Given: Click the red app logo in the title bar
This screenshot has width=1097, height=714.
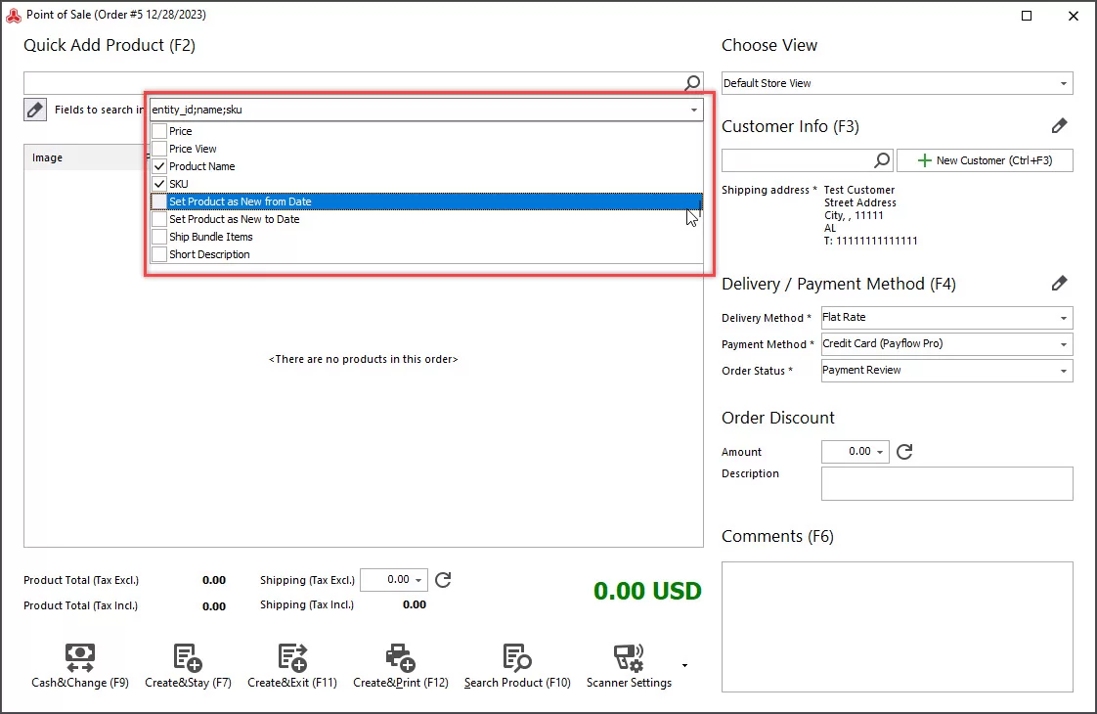Looking at the screenshot, I should click(14, 15).
